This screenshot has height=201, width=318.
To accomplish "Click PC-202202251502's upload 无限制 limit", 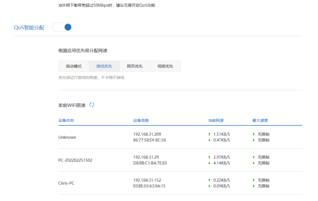I will [264, 157].
